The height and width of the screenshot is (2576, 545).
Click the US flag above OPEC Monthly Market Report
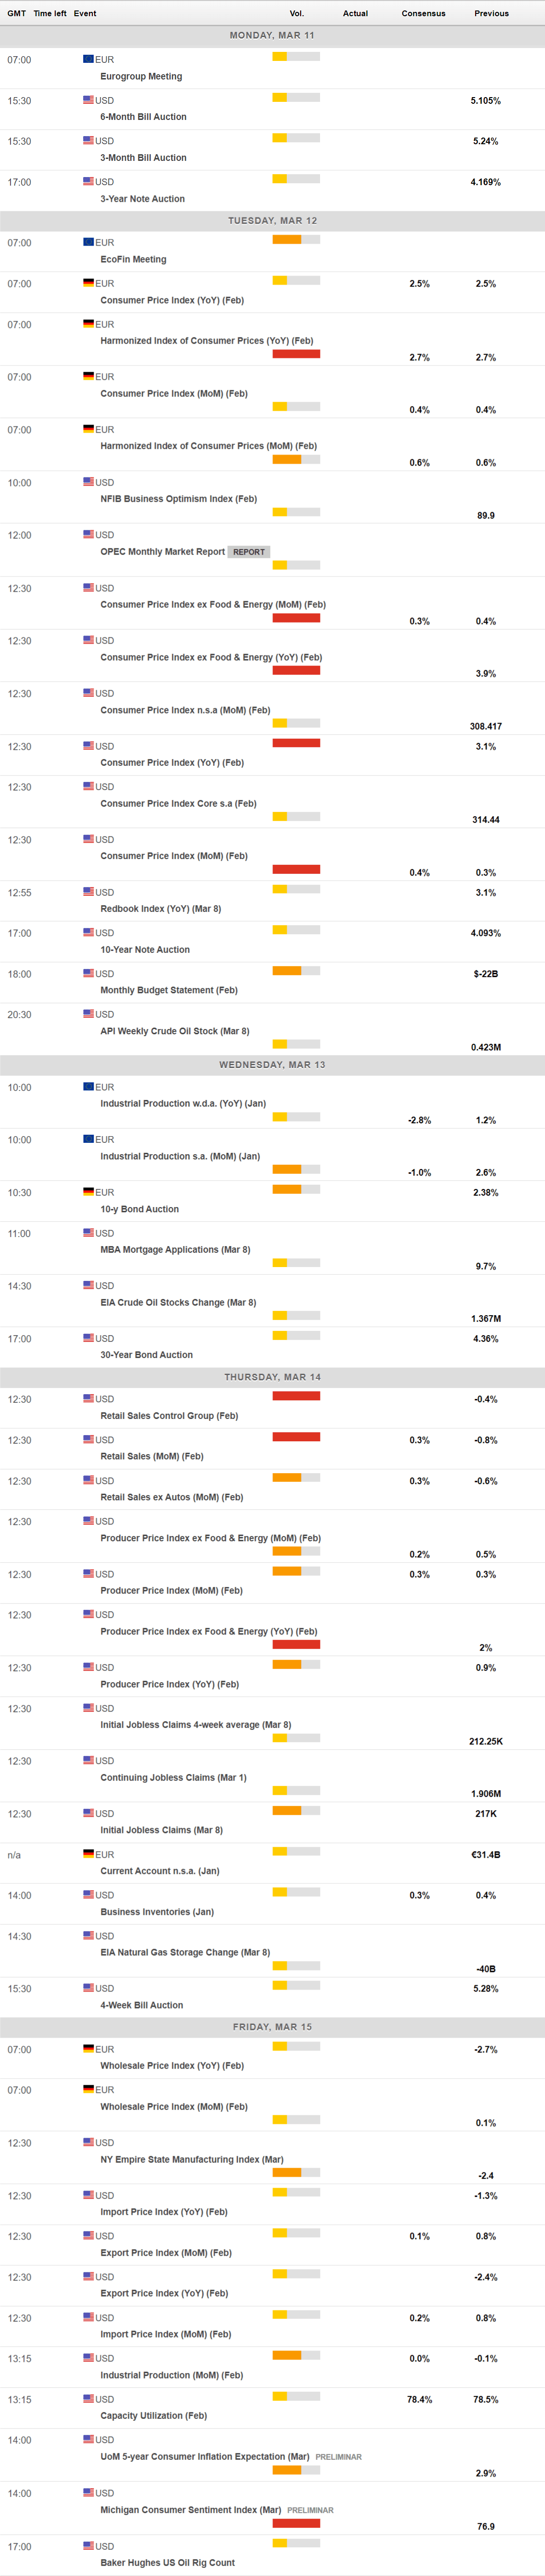coord(88,535)
